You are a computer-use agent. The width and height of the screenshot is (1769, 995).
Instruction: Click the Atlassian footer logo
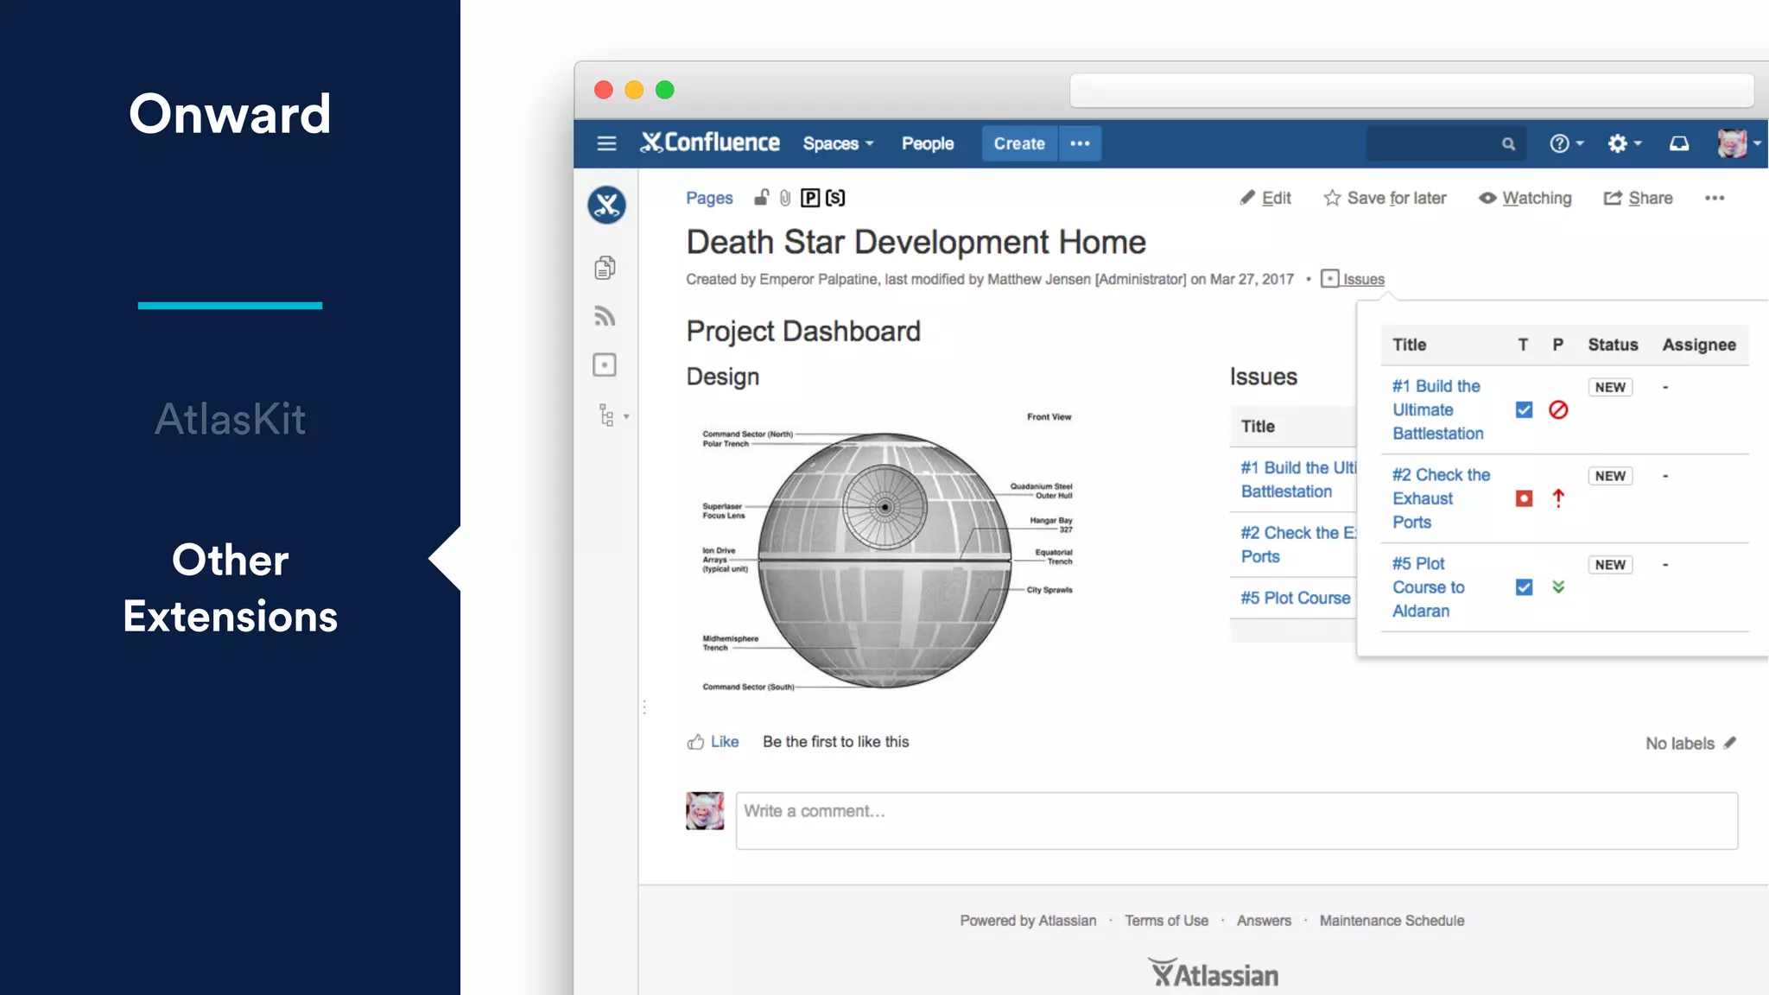tap(1214, 973)
